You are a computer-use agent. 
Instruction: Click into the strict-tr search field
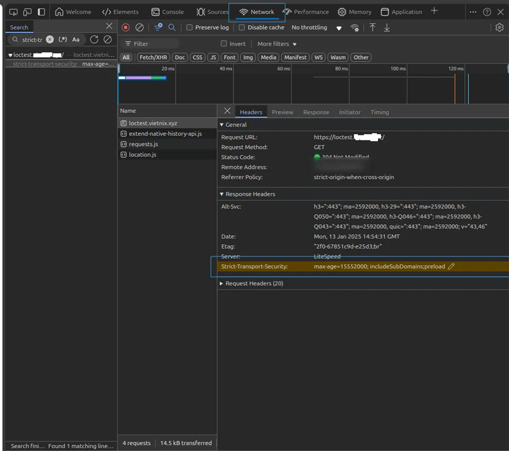click(x=32, y=40)
